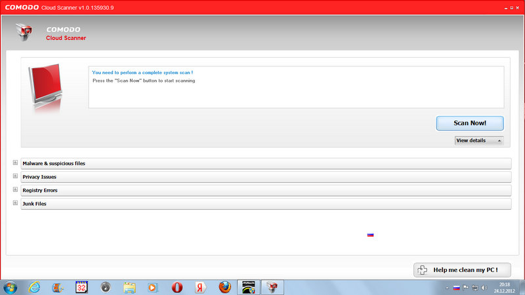Open the volume speaker icon in tray
Image resolution: width=525 pixels, height=295 pixels.
click(x=484, y=287)
